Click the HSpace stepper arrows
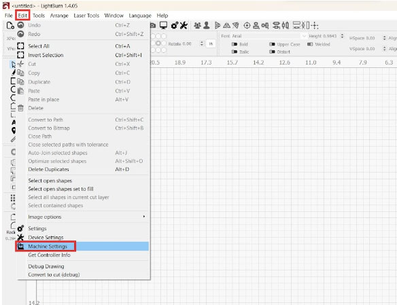The image size is (397, 305). click(x=384, y=38)
